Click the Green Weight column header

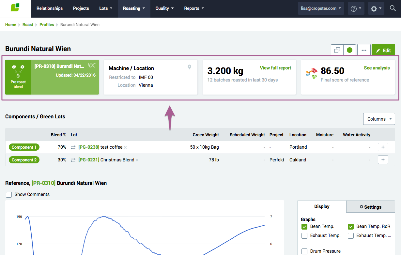click(x=206, y=135)
